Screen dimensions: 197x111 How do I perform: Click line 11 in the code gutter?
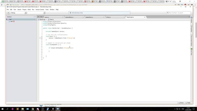[42, 38]
